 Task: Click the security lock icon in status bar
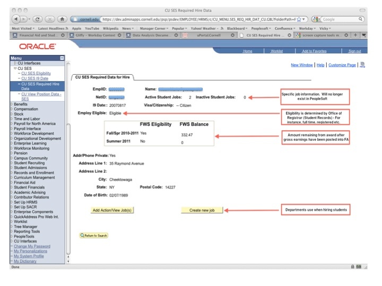pos(352,266)
